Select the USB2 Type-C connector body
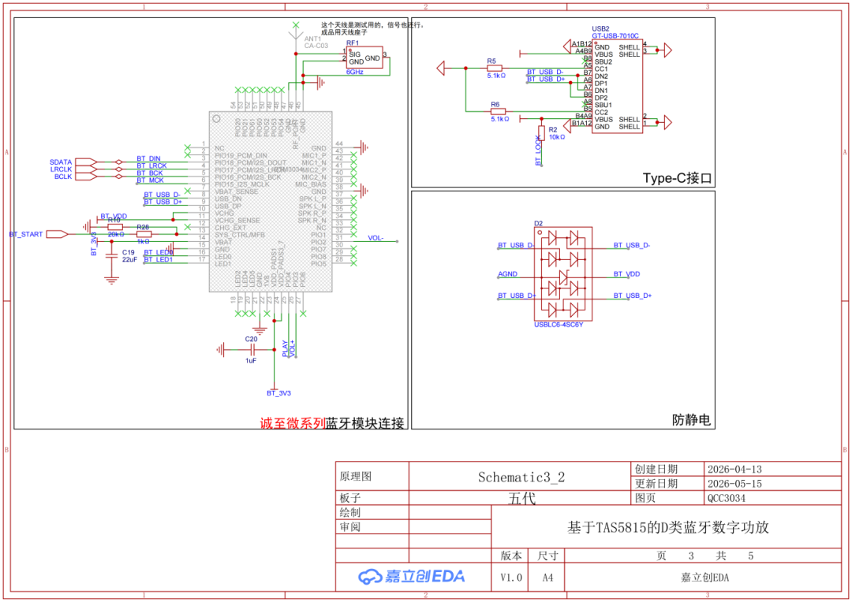Screen dimensions: 852x602 pos(617,87)
